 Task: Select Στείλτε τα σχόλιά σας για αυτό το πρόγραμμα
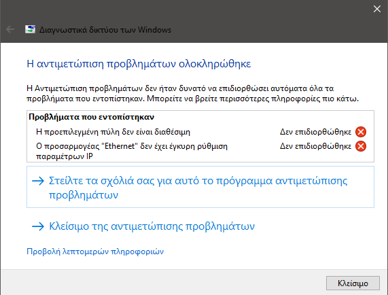tap(200, 187)
